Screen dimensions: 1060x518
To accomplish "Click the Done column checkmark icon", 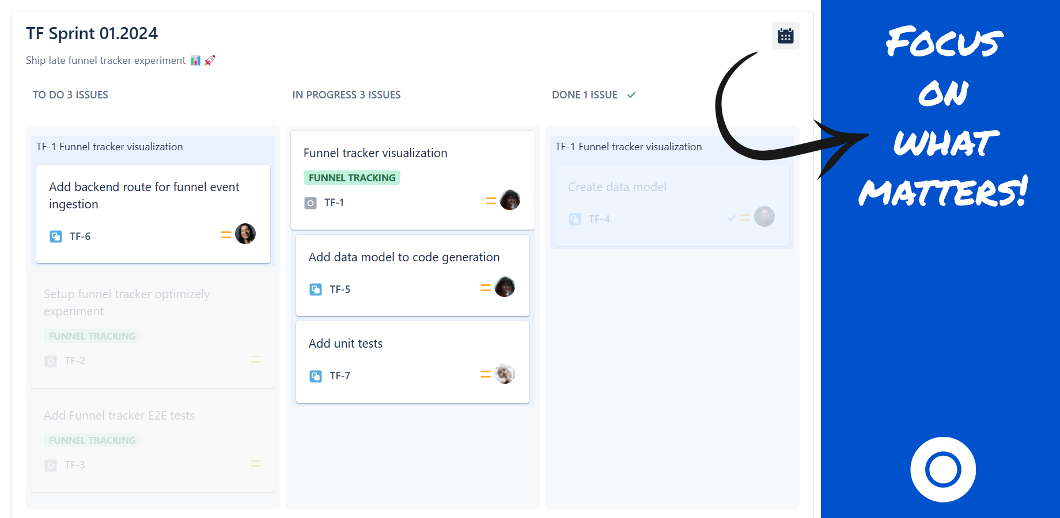I will 631,95.
